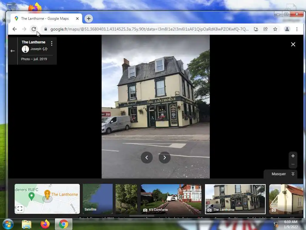Go back in Chrome browser history
Viewport: 306px width, 230px height.
click(15, 29)
